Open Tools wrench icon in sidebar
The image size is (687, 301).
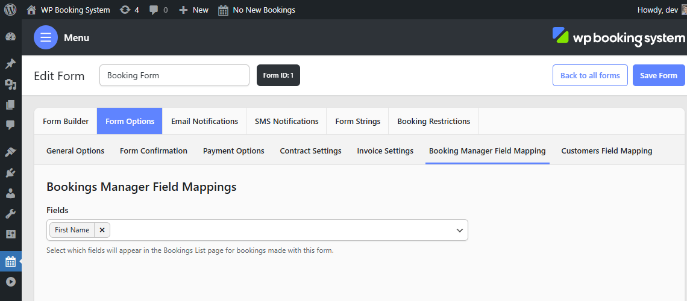click(10, 214)
